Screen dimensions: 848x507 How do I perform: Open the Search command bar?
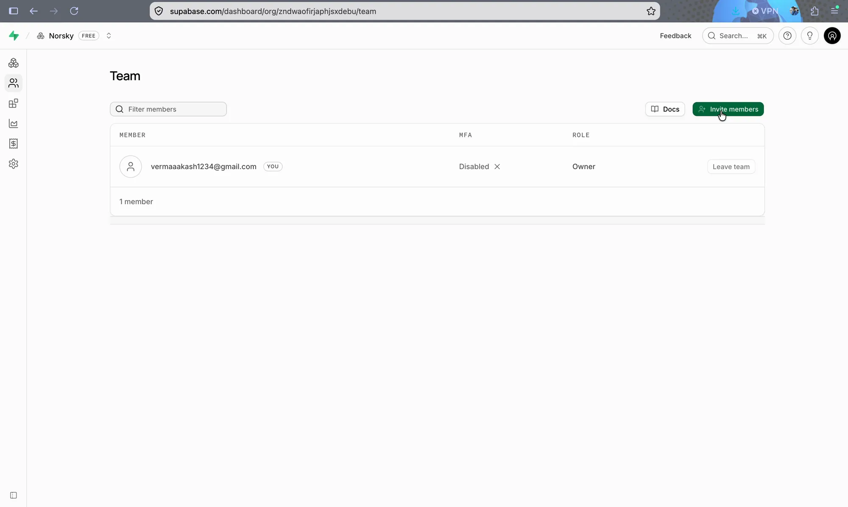pos(738,36)
